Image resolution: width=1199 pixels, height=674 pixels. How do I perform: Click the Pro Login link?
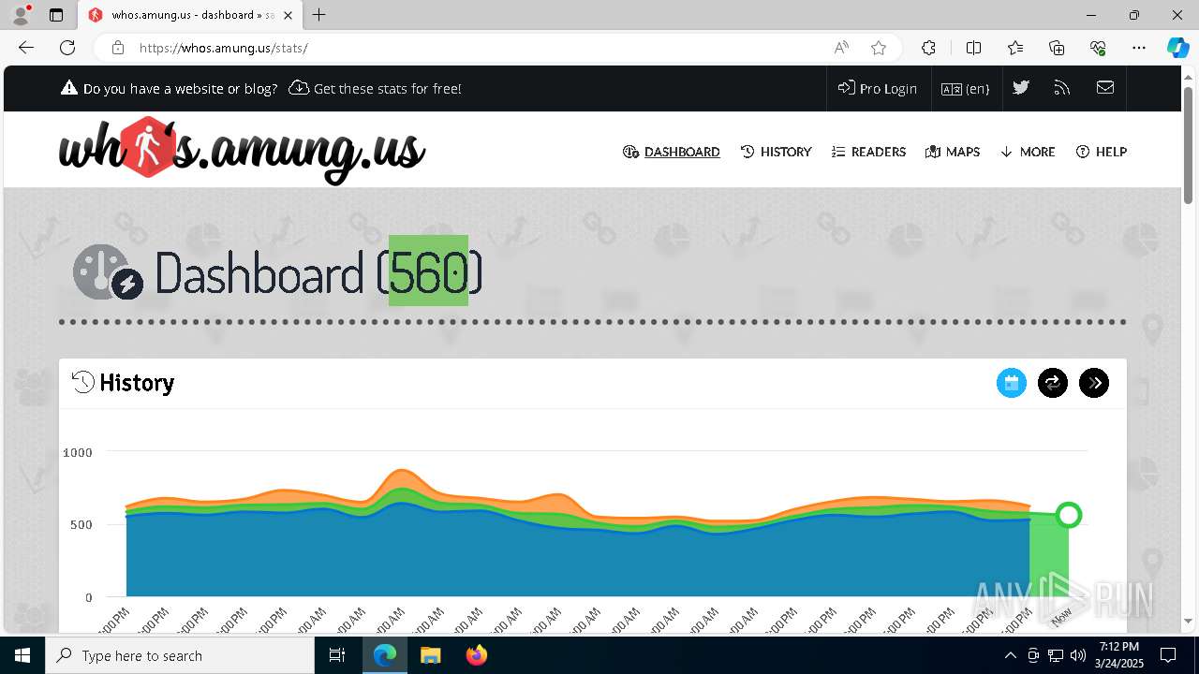878,88
